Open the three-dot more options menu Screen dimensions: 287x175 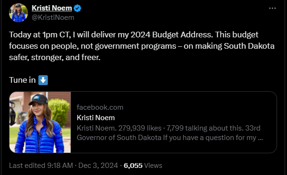(272, 8)
